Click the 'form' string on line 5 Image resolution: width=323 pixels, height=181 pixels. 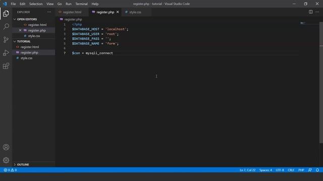111,44
